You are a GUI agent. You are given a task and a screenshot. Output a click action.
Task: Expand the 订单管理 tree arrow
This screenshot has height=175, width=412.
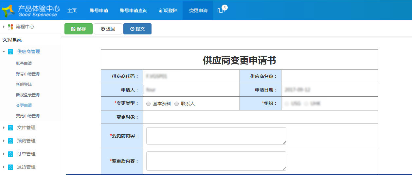click(4, 154)
